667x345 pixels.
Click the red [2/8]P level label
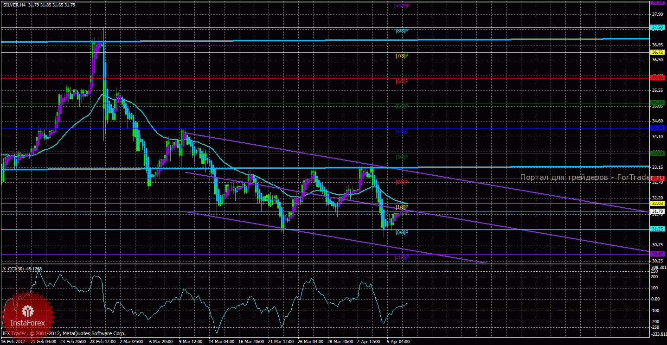(402, 181)
